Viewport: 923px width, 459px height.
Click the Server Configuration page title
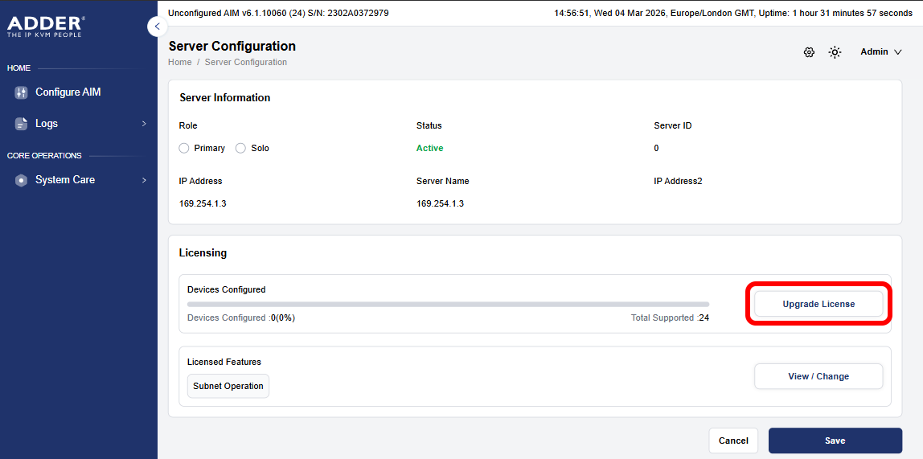pyautogui.click(x=232, y=47)
